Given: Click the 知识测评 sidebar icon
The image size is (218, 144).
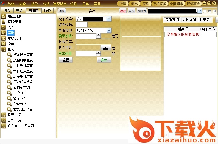Looking at the screenshot, I should tap(3, 16).
